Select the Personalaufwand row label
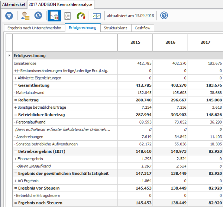 pos(30,122)
